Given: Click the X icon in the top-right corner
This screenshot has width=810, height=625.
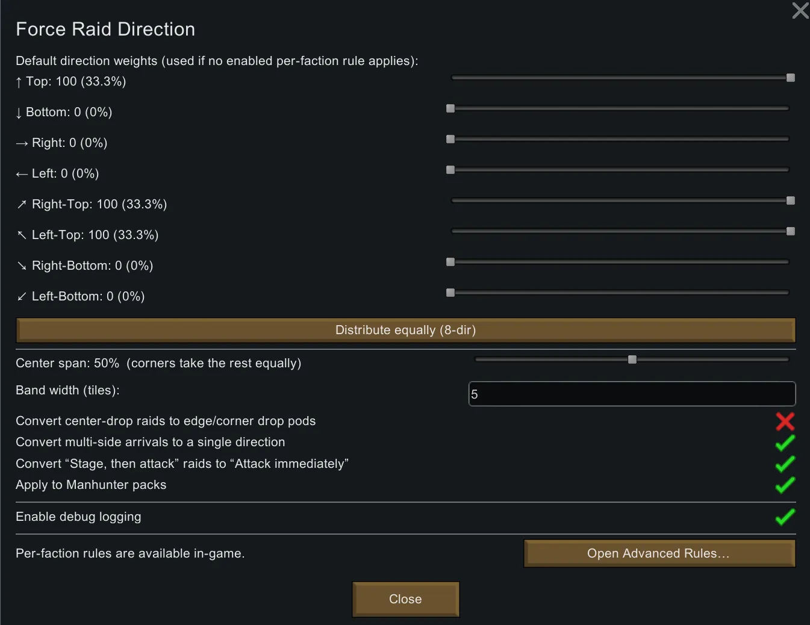Looking at the screenshot, I should point(800,11).
